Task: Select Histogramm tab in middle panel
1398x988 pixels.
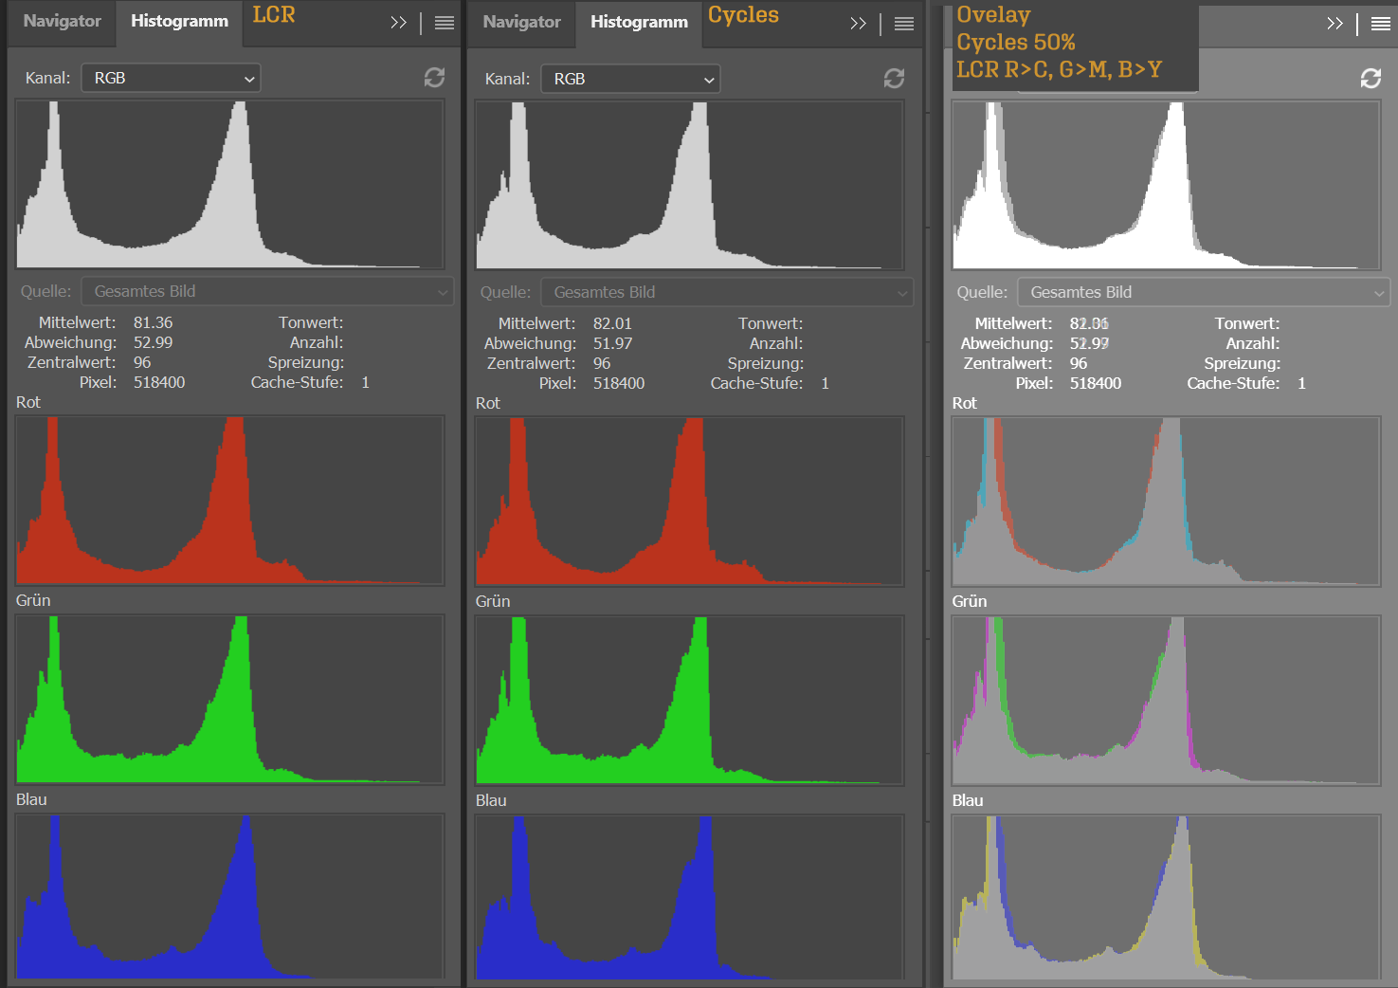Action: tap(639, 22)
